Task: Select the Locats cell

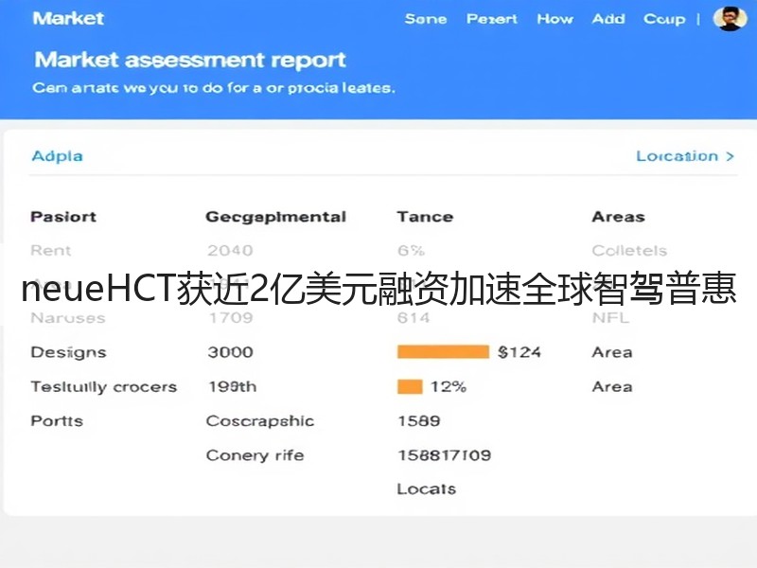Action: (x=426, y=488)
